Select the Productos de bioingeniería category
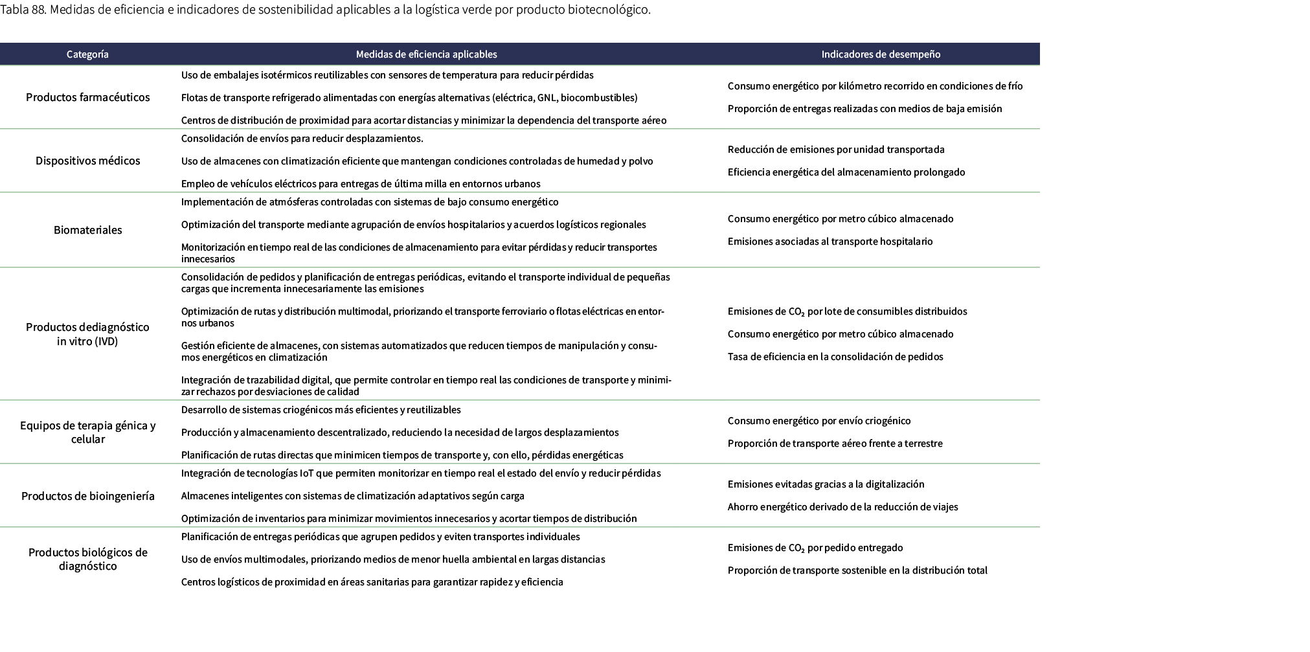1310x652 pixels. (x=87, y=495)
